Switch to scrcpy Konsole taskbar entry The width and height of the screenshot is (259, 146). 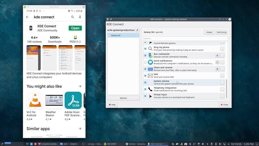click(92, 144)
